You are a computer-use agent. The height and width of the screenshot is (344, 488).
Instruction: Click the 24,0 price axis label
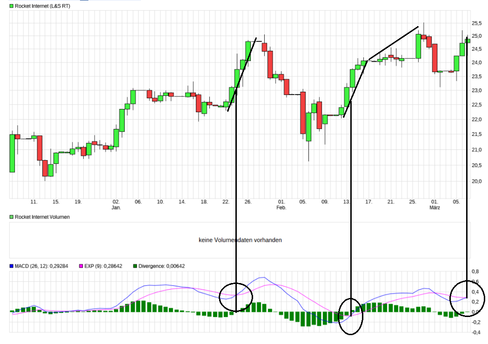point(477,62)
